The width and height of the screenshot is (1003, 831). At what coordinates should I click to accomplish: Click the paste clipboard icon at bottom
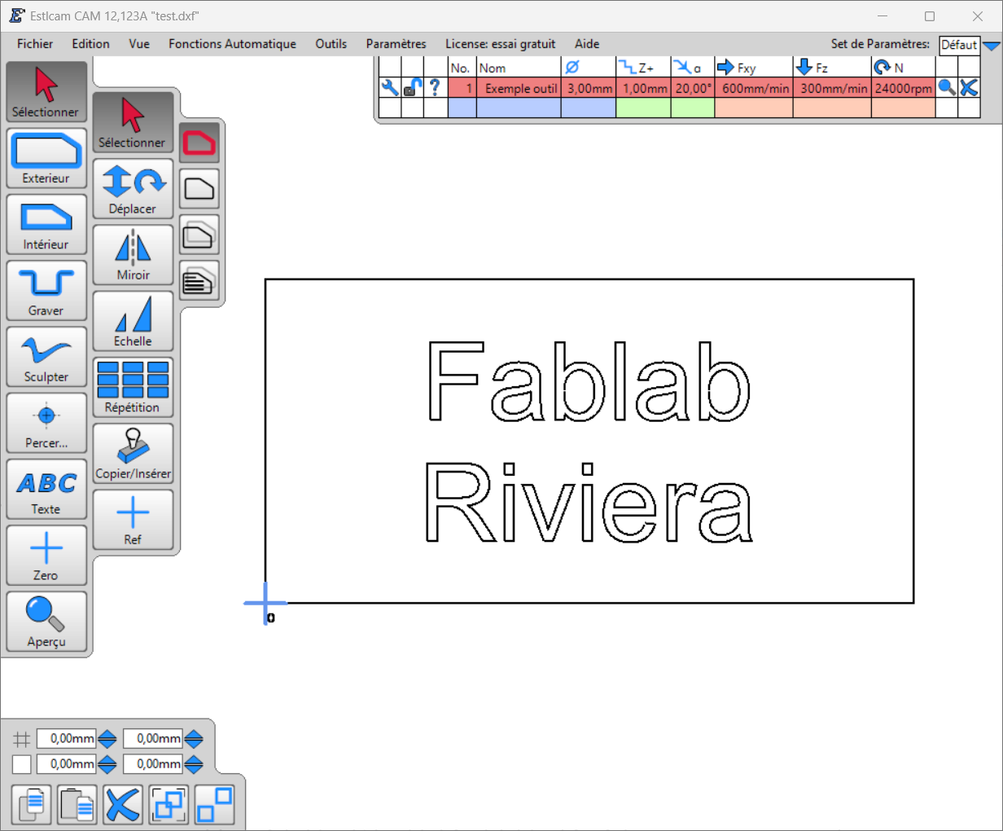[x=77, y=805]
